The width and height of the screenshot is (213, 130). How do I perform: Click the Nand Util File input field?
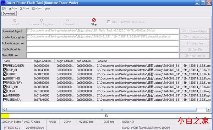pyautogui.click(x=103, y=55)
